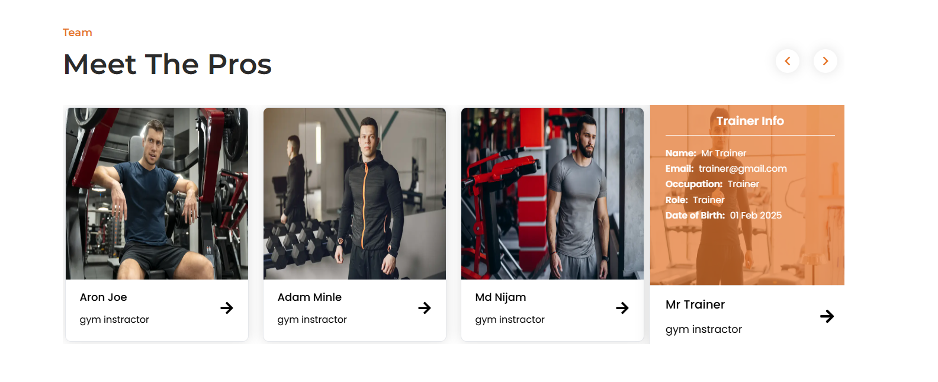This screenshot has height=382, width=938.
Task: Click the previous slide chevron button
Action: [x=787, y=61]
